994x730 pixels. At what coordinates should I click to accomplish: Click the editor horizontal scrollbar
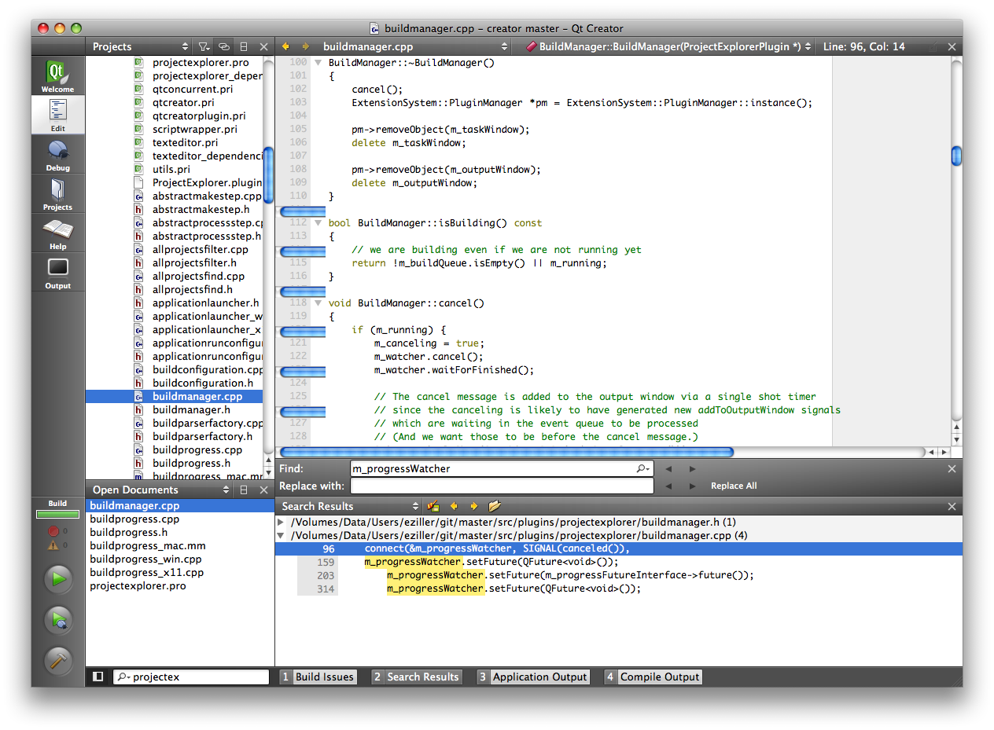coord(506,453)
